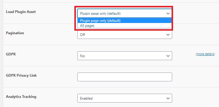Select the highlighted 'Plugin page only (default)' option
This screenshot has width=219, height=107.
point(124,21)
